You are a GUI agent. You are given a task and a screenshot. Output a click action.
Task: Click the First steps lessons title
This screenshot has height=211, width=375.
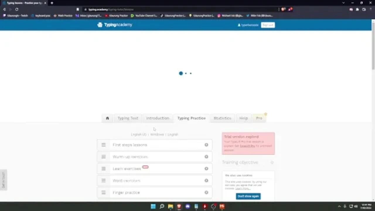[130, 145]
